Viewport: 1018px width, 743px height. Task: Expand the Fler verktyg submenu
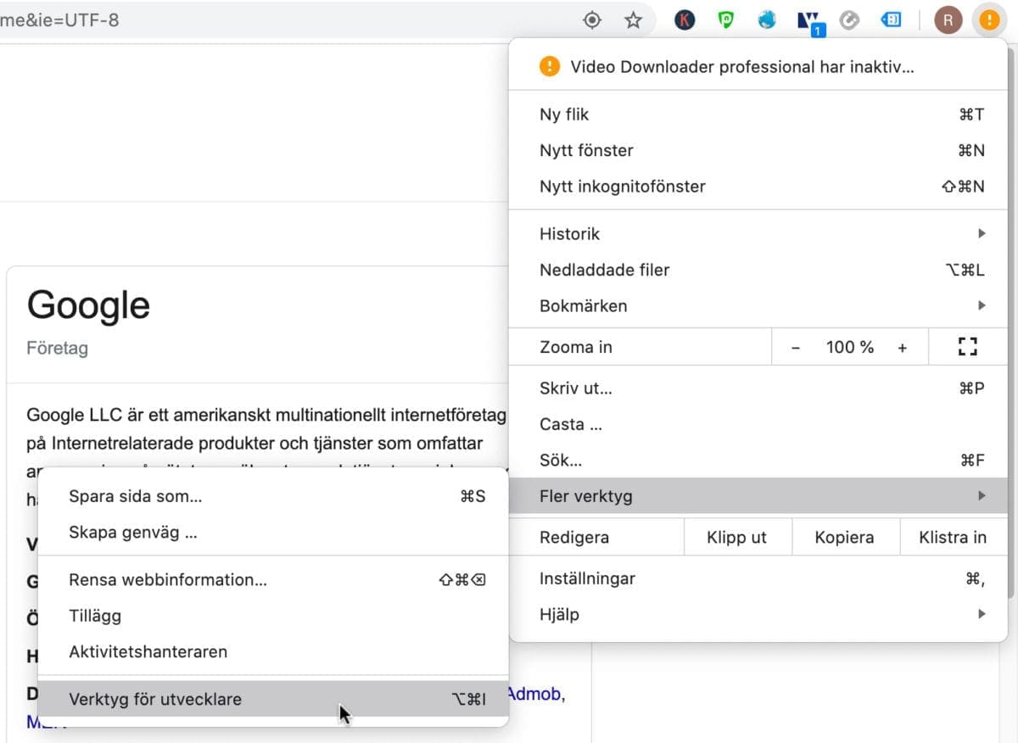tap(758, 496)
